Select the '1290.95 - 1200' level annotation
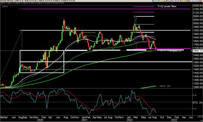Image resolution: width=203 pixels, height=122 pixels. coord(164,86)
